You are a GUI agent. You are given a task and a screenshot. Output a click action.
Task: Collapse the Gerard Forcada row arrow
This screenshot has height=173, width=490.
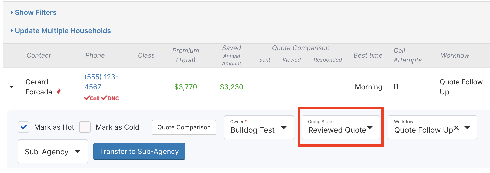click(11, 87)
